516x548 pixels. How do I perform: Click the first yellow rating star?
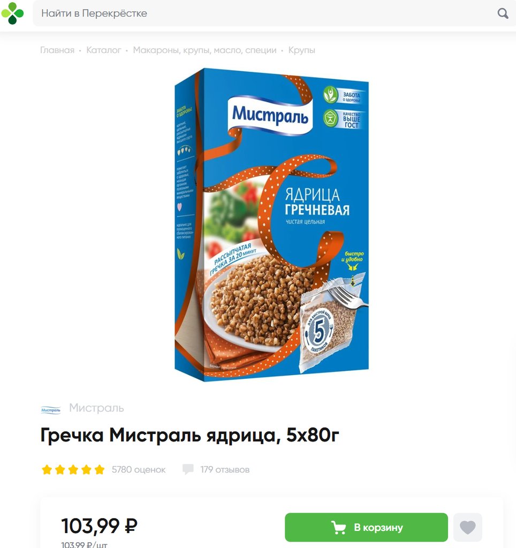coord(47,469)
